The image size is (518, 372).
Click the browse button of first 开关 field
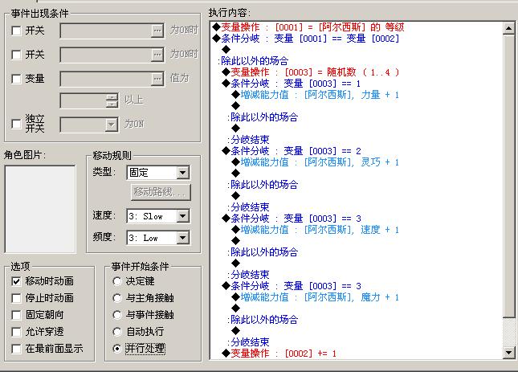point(157,31)
